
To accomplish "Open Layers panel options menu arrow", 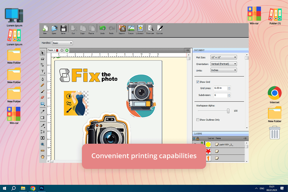I will tap(245, 138).
